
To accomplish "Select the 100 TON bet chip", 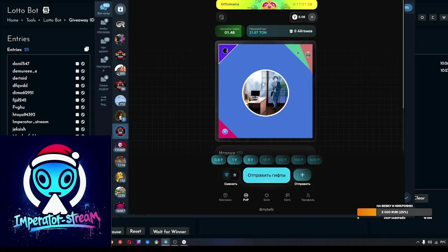I will coord(298,160).
